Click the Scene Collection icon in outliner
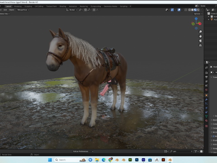Screen dimensions: 217x163 [209, 14]
